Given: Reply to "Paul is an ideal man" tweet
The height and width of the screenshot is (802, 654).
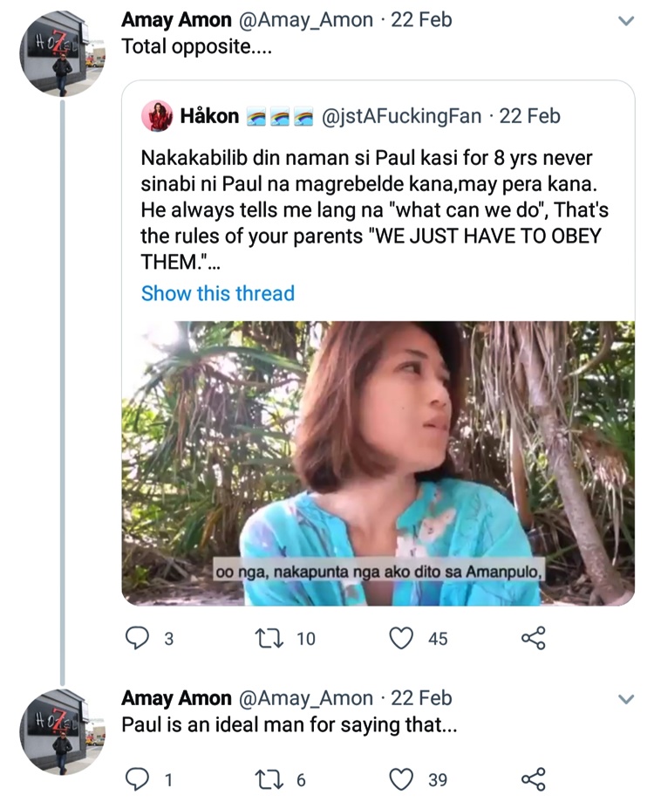Looking at the screenshot, I should pos(138,779).
